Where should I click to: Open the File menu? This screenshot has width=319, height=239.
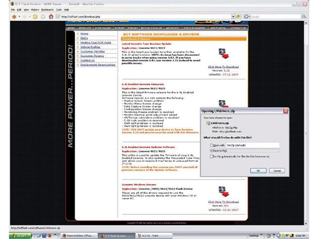[x=13, y=10]
